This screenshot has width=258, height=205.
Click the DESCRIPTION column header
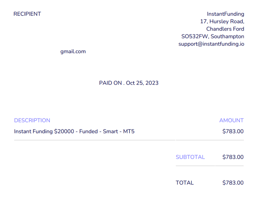pyautogui.click(x=32, y=120)
